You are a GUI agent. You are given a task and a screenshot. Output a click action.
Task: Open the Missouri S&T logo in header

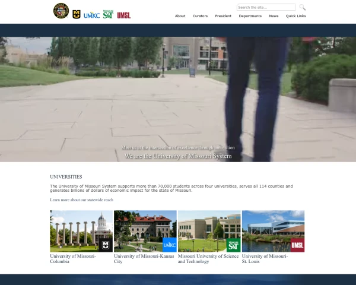point(108,14)
